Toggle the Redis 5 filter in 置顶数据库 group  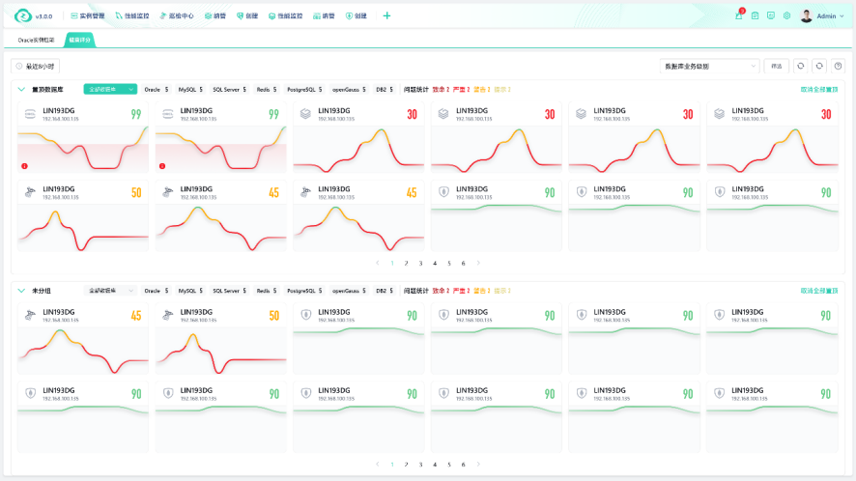point(267,90)
